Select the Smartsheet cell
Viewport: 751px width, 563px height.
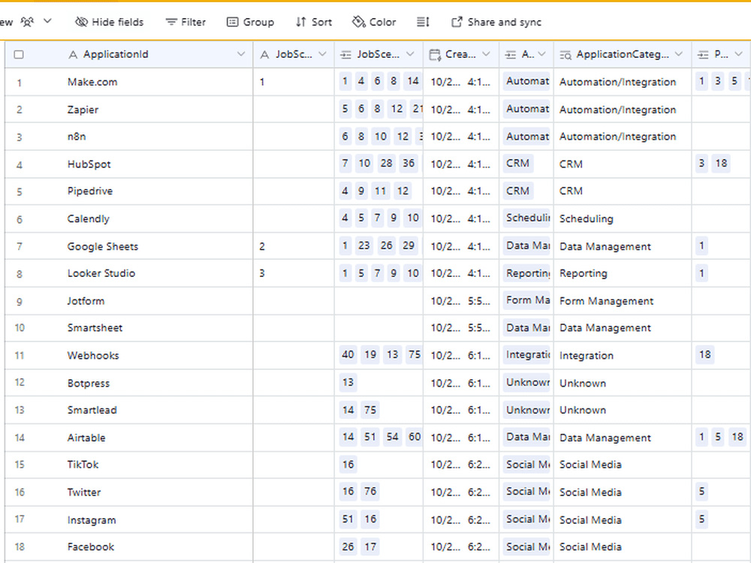[157, 328]
